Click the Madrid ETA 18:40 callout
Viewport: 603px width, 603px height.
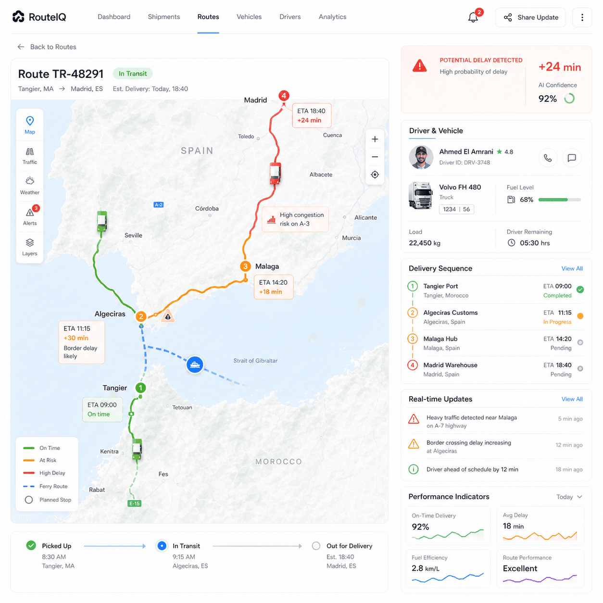pyautogui.click(x=312, y=115)
